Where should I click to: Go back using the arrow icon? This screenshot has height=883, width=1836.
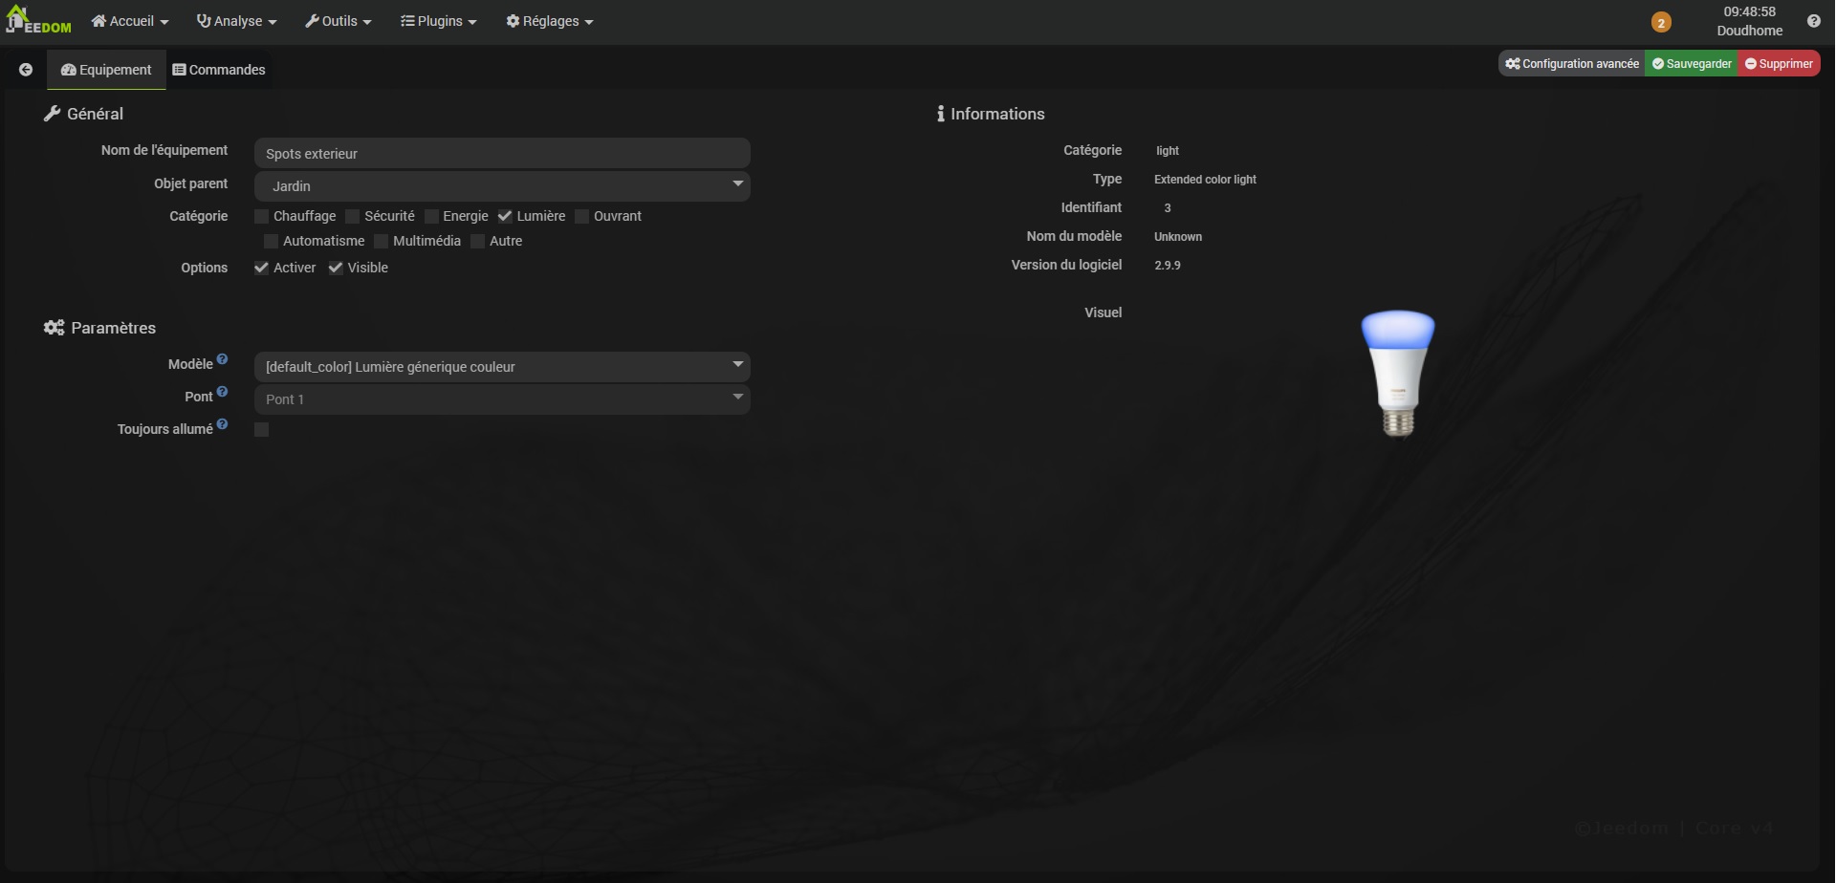point(26,70)
